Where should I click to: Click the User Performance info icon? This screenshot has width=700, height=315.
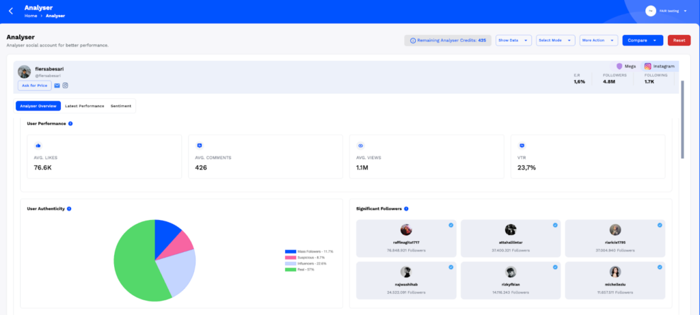71,124
